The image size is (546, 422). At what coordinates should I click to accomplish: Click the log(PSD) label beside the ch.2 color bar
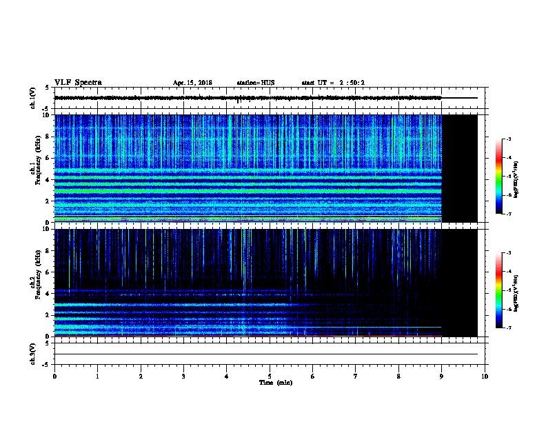[x=516, y=293]
